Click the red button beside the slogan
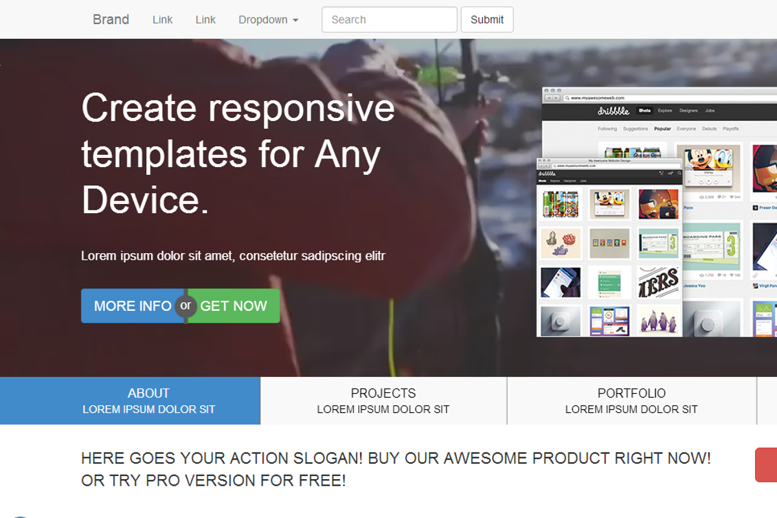Screen dimensions: 777x518 coord(766,465)
